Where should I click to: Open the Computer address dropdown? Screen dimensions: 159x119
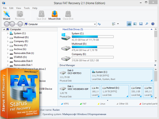coord(95,24)
